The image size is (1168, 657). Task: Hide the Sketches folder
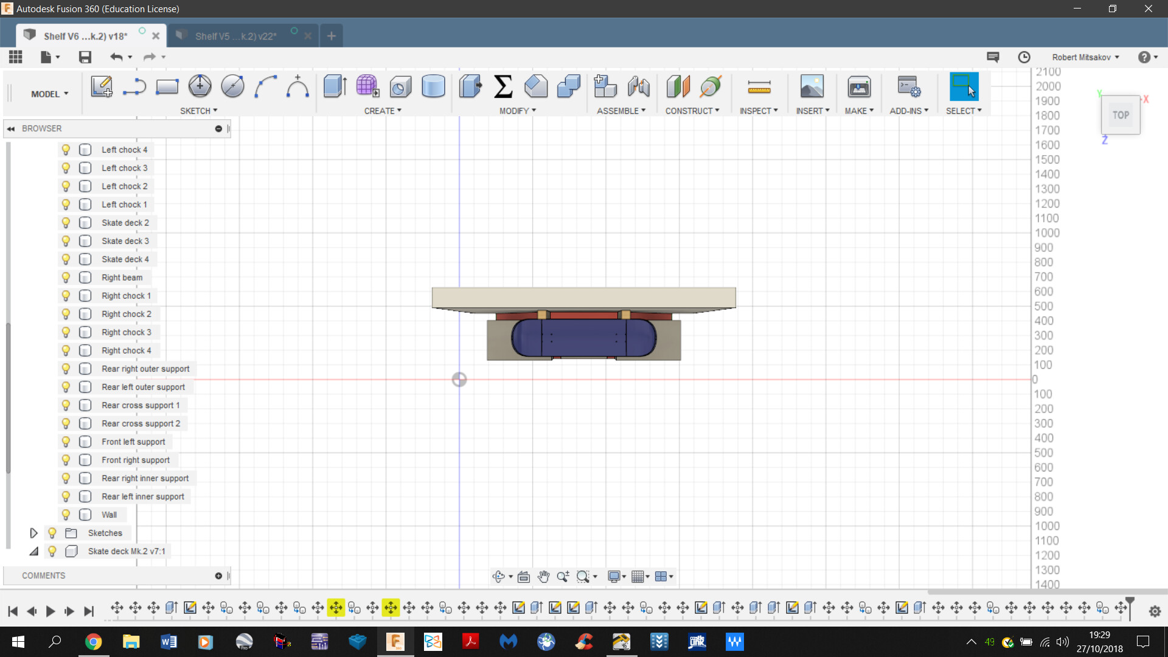pos(52,533)
